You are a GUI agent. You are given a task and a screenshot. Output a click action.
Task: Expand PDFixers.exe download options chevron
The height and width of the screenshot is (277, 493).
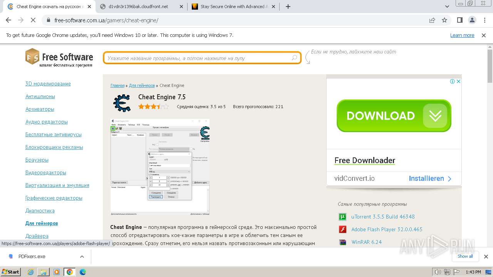click(x=82, y=256)
